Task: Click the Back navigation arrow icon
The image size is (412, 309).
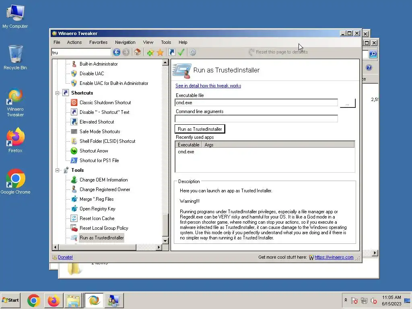Action: coord(117,52)
